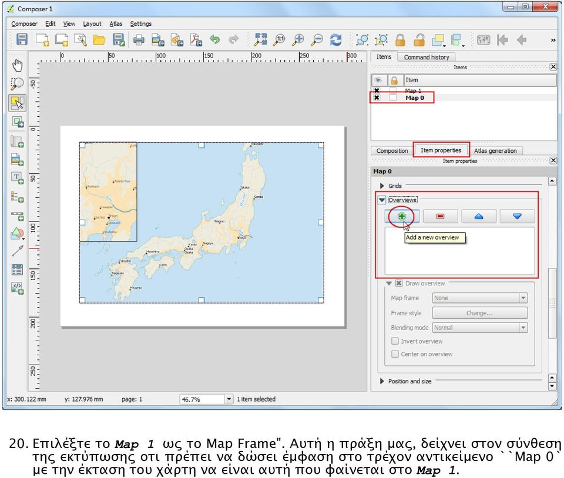This screenshot has width=564, height=478.
Task: Move overview up with blue up arrow
Action: click(x=479, y=216)
